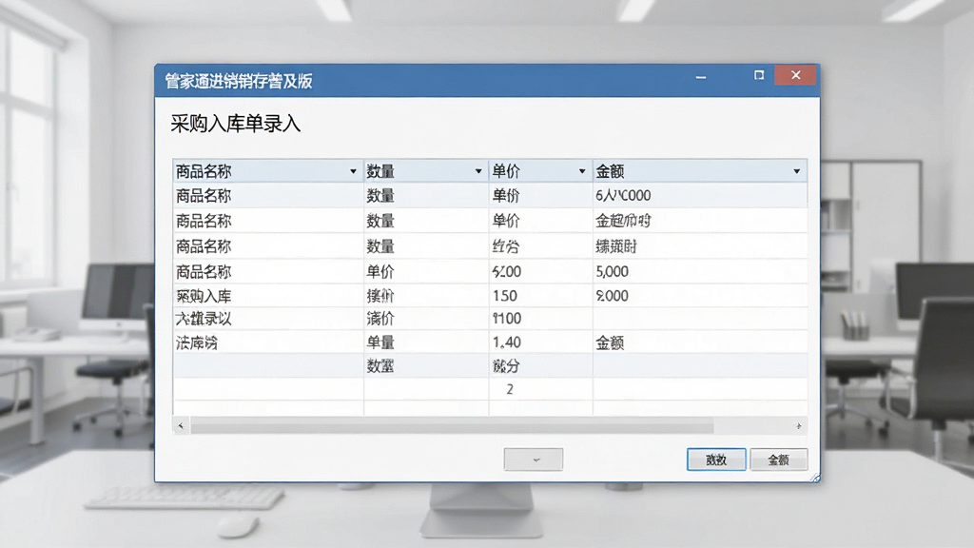The width and height of the screenshot is (974, 548).
Task: Click the resize grip at the dialog corner
Action: point(814,478)
